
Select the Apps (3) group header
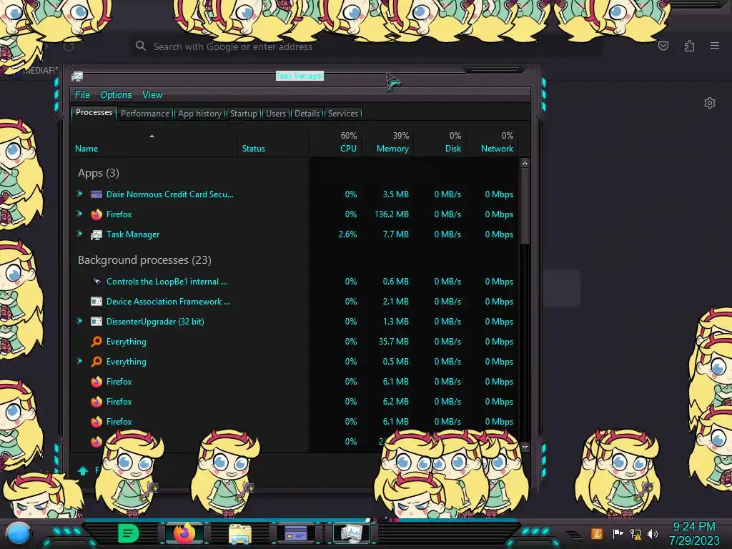pyautogui.click(x=99, y=173)
